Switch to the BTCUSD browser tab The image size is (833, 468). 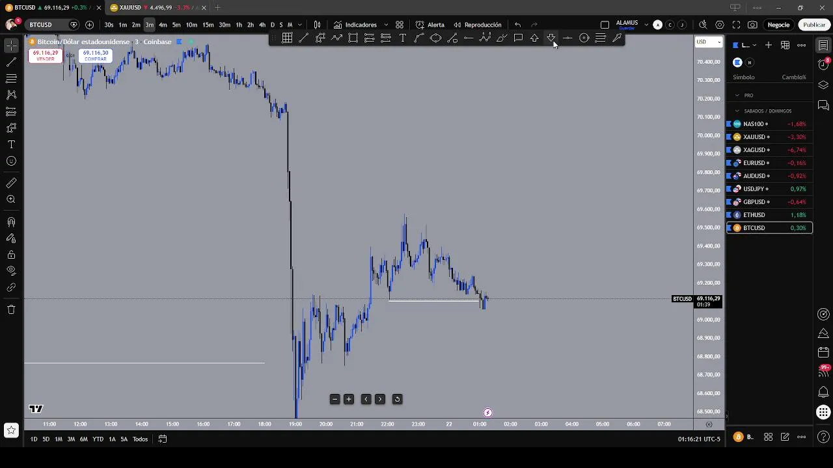pos(52,7)
